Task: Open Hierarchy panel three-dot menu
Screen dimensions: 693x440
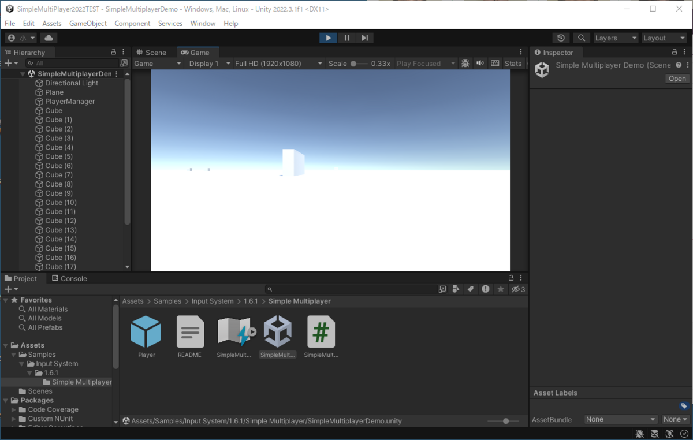Action: coord(124,52)
